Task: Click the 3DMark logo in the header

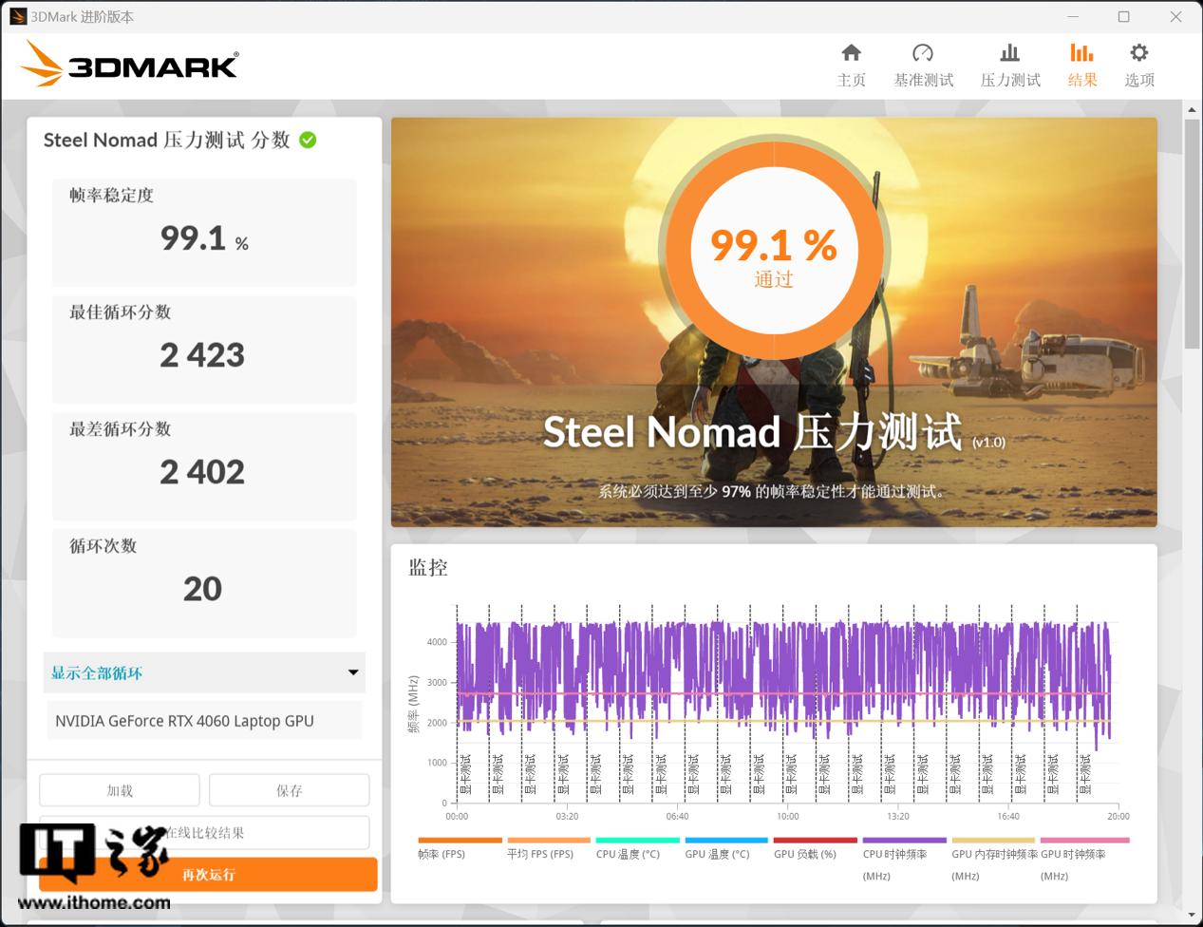Action: point(129,64)
